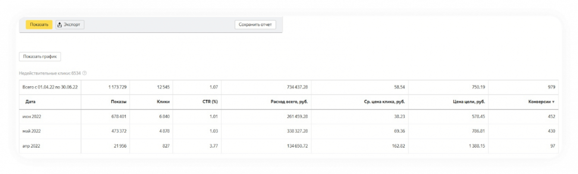Viewport: 578px width, 174px height.
Task: Select the апр 2022 row
Action: click(32, 146)
